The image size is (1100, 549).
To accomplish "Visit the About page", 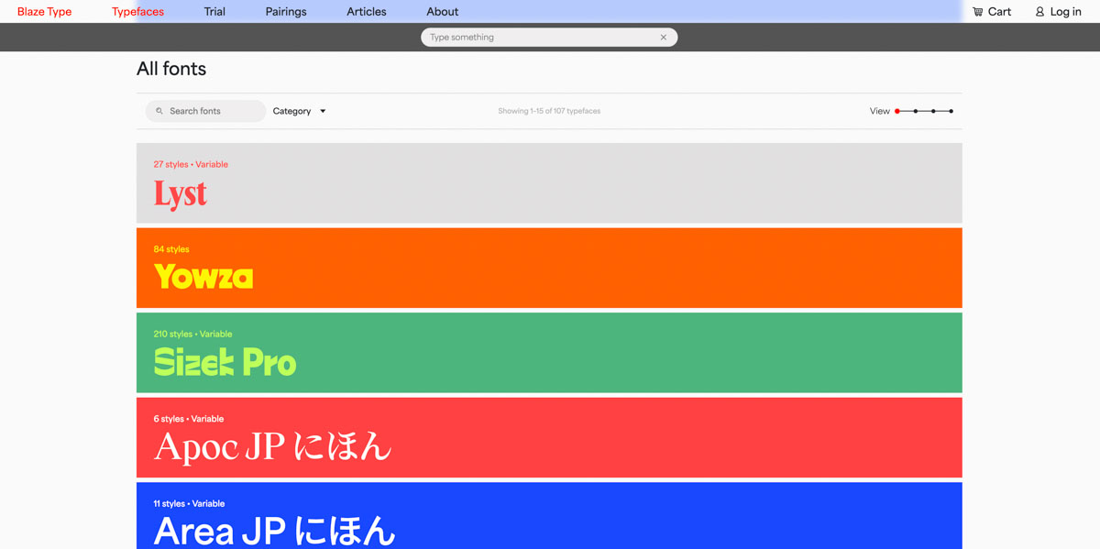I will point(442,11).
